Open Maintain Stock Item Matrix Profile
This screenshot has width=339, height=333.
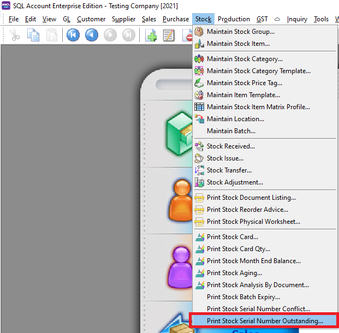[x=258, y=107]
